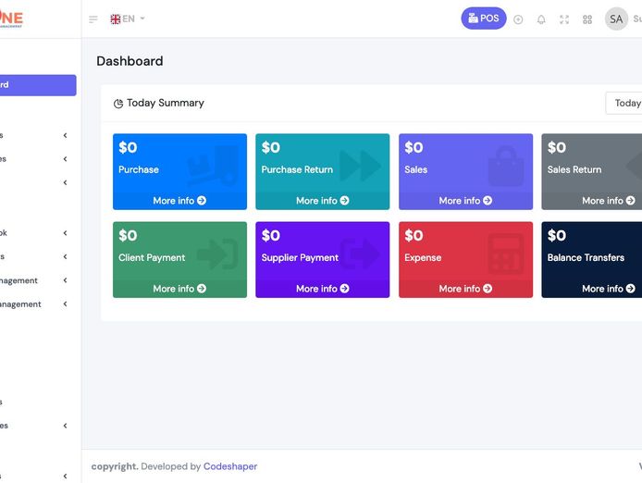Click the plus circle quick-add icon
Screen dimensions: 642x483
click(518, 19)
